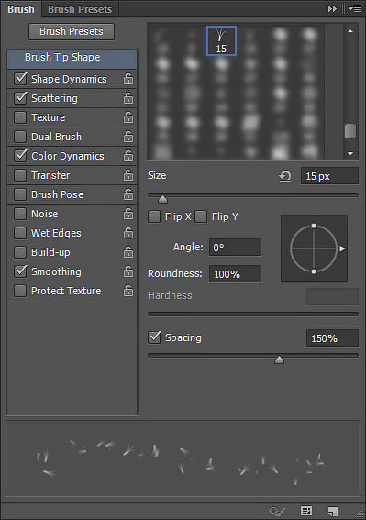Click the lock icon next to Shape Dynamics
Viewport: 366px width, 520px height.
pyautogui.click(x=128, y=79)
